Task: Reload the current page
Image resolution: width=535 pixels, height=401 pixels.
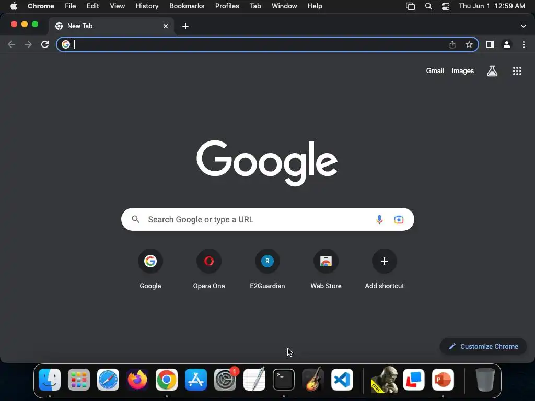Action: pos(45,44)
